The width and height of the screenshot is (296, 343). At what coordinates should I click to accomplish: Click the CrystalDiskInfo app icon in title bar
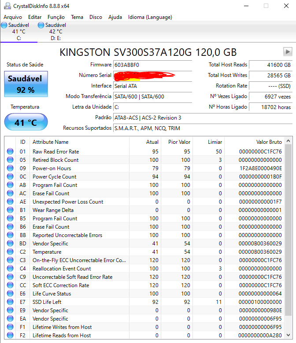pyautogui.click(x=6, y=6)
